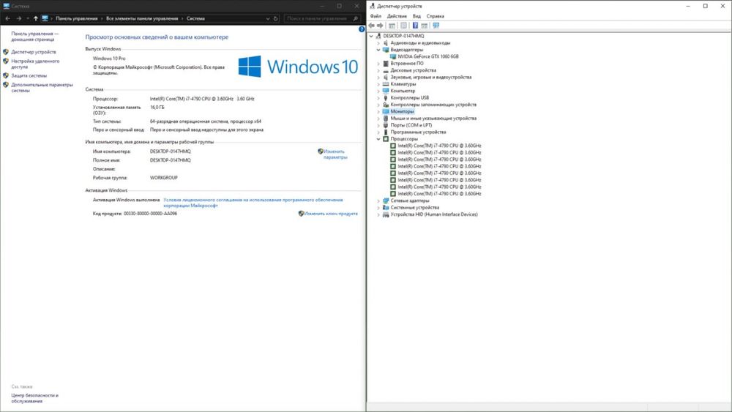The image size is (732, 412).
Task: Click the product code 00330-80000-00000-AA096
Action: [150, 214]
